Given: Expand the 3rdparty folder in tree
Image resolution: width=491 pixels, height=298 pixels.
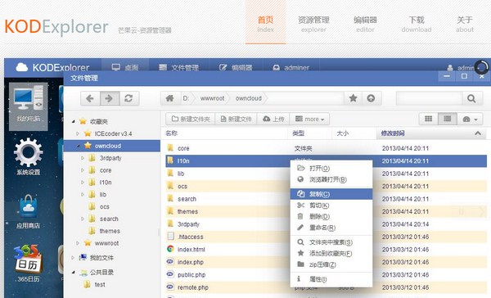Looking at the screenshot, I should 83,158.
